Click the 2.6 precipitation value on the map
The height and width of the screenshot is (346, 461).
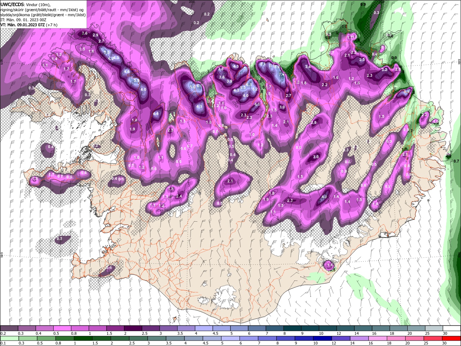(85, 33)
